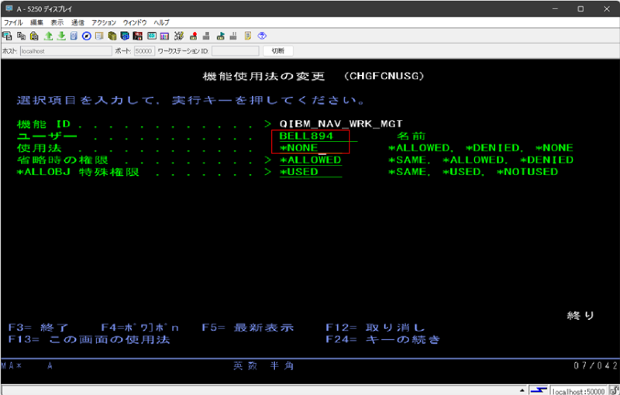
Task: Open the アクション menu
Action: 104,22
